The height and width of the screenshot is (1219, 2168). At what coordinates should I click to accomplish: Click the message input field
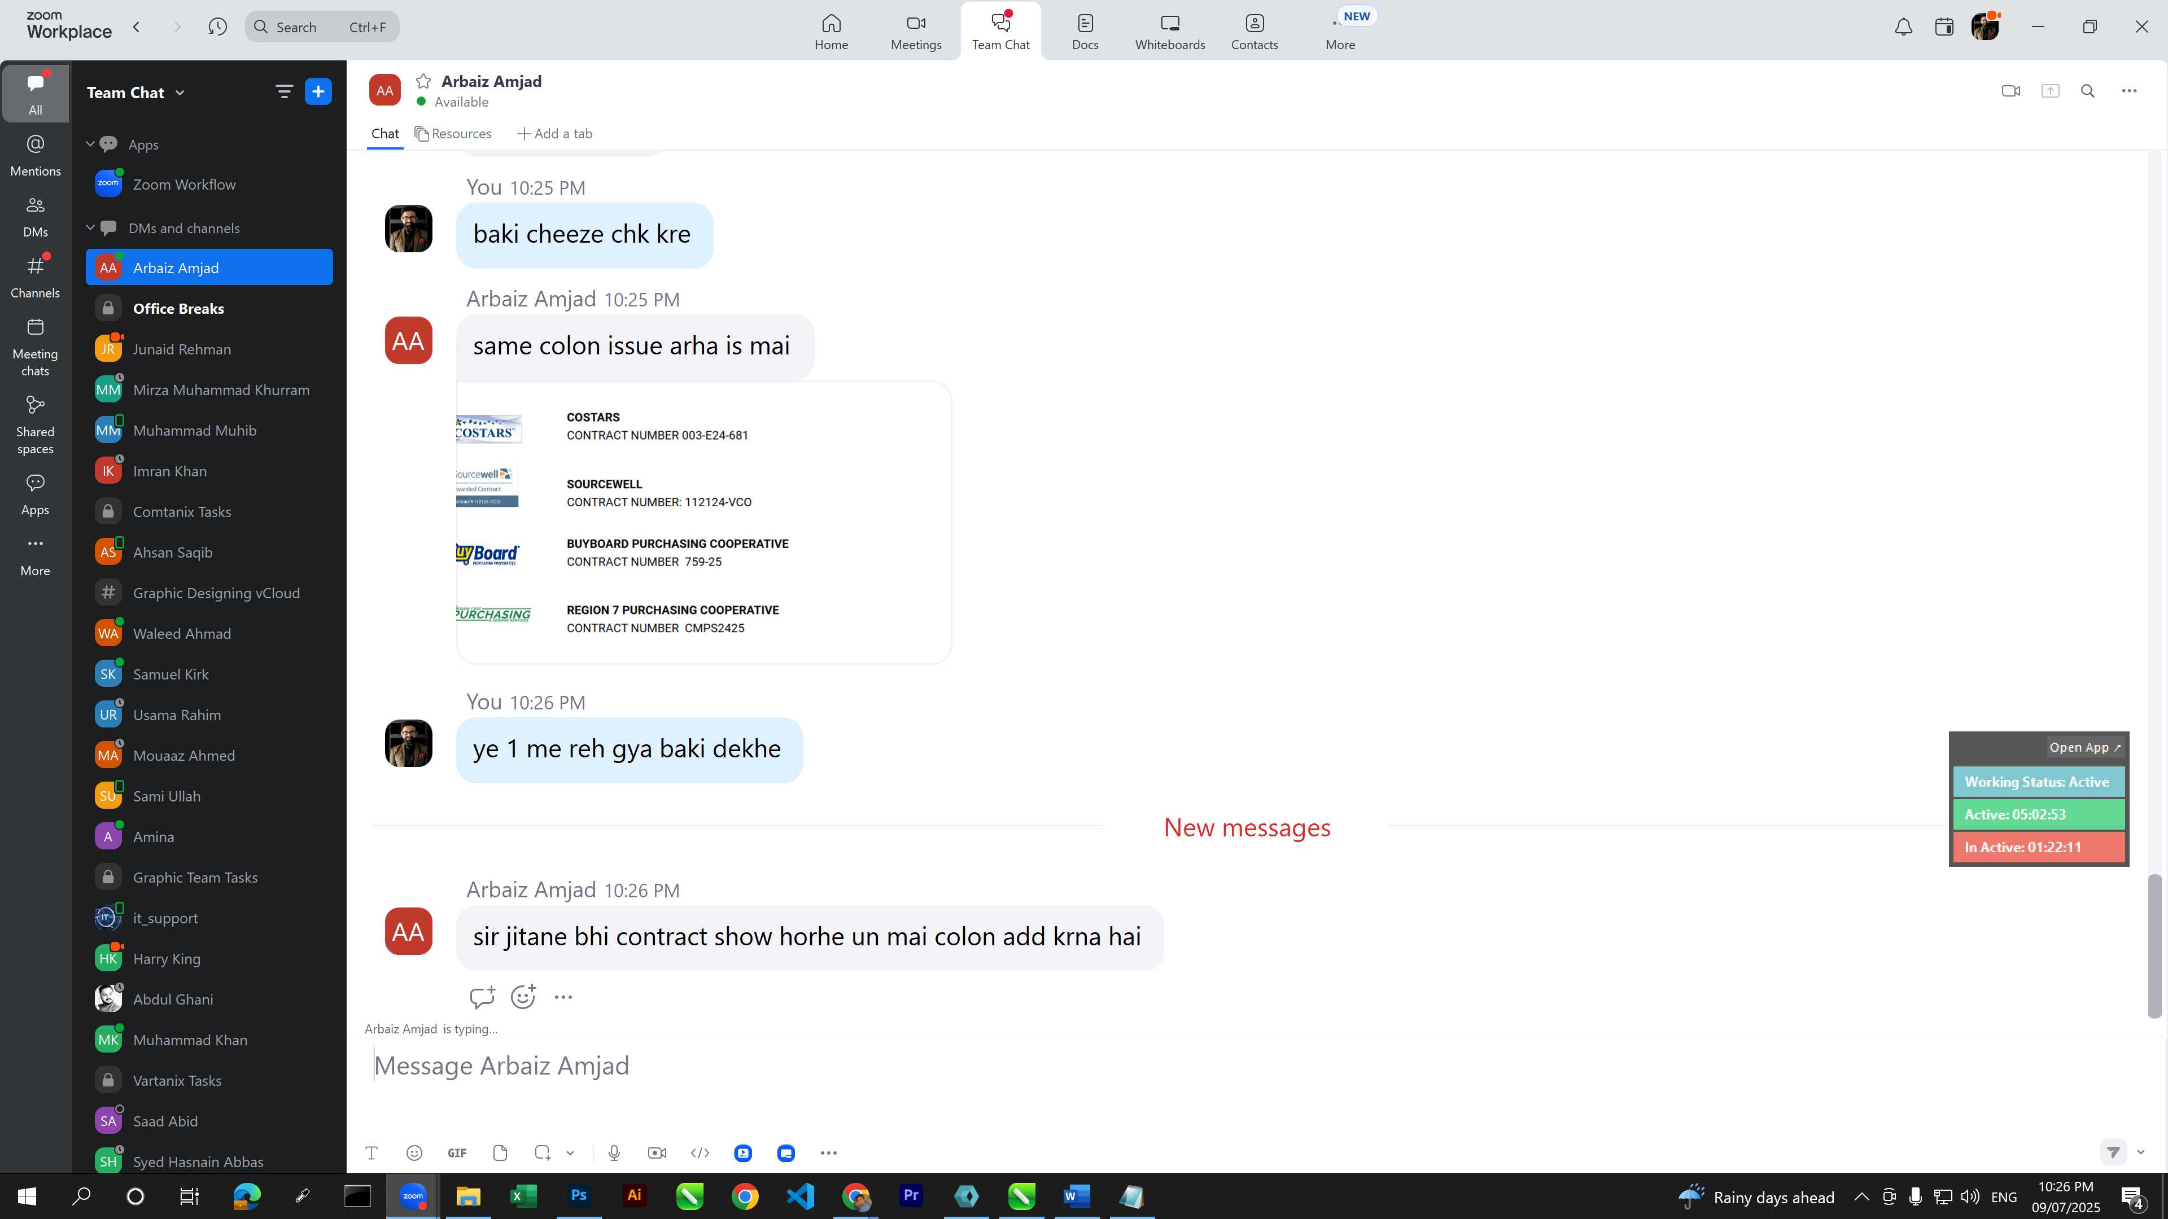pos(1254,1066)
